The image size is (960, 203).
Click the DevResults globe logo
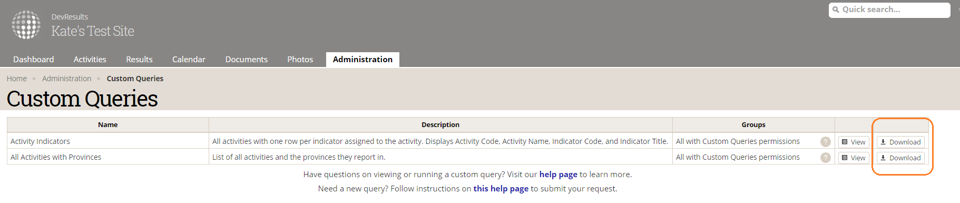(x=26, y=25)
